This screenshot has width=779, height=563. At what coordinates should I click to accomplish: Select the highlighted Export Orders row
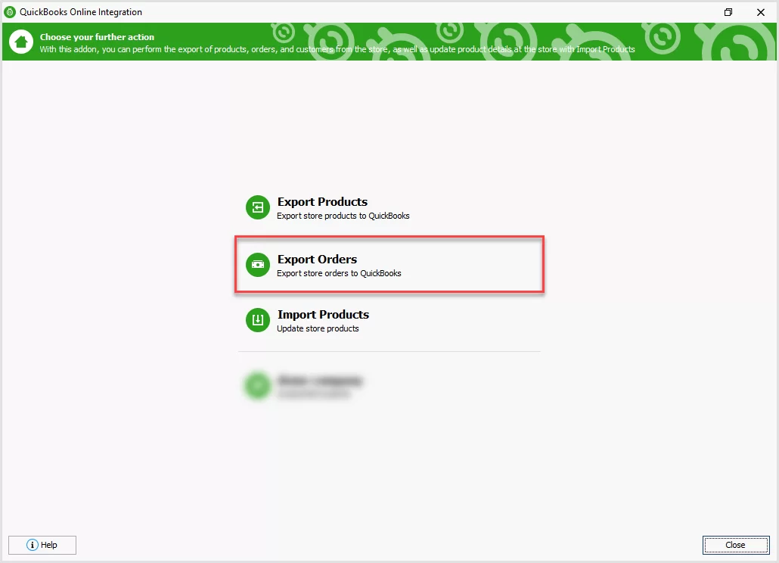click(x=389, y=263)
